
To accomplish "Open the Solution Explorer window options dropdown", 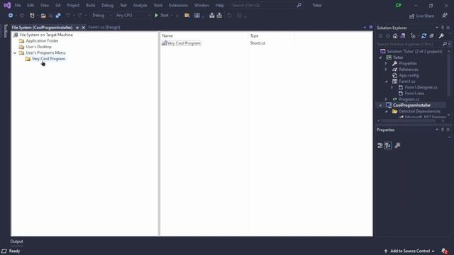I will click(x=437, y=28).
